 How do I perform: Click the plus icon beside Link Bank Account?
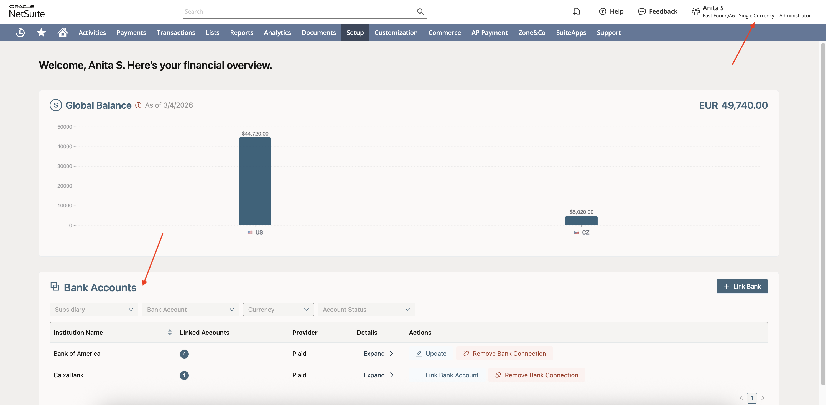419,375
